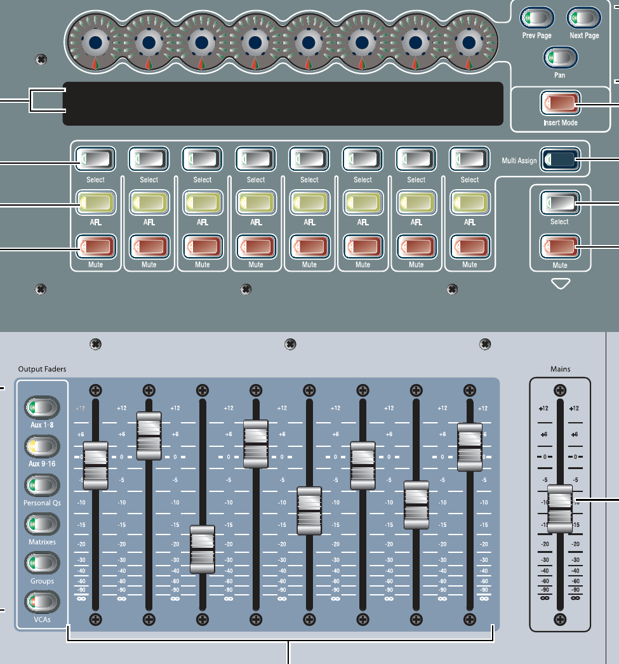The image size is (619, 664).
Task: Toggle the Insert Mode button
Action: pyautogui.click(x=560, y=103)
